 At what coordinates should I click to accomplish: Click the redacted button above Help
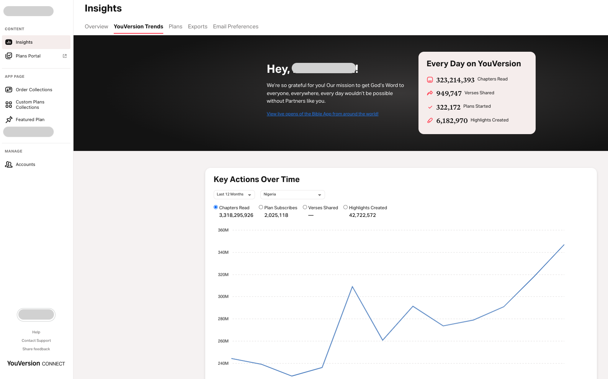[x=36, y=315]
